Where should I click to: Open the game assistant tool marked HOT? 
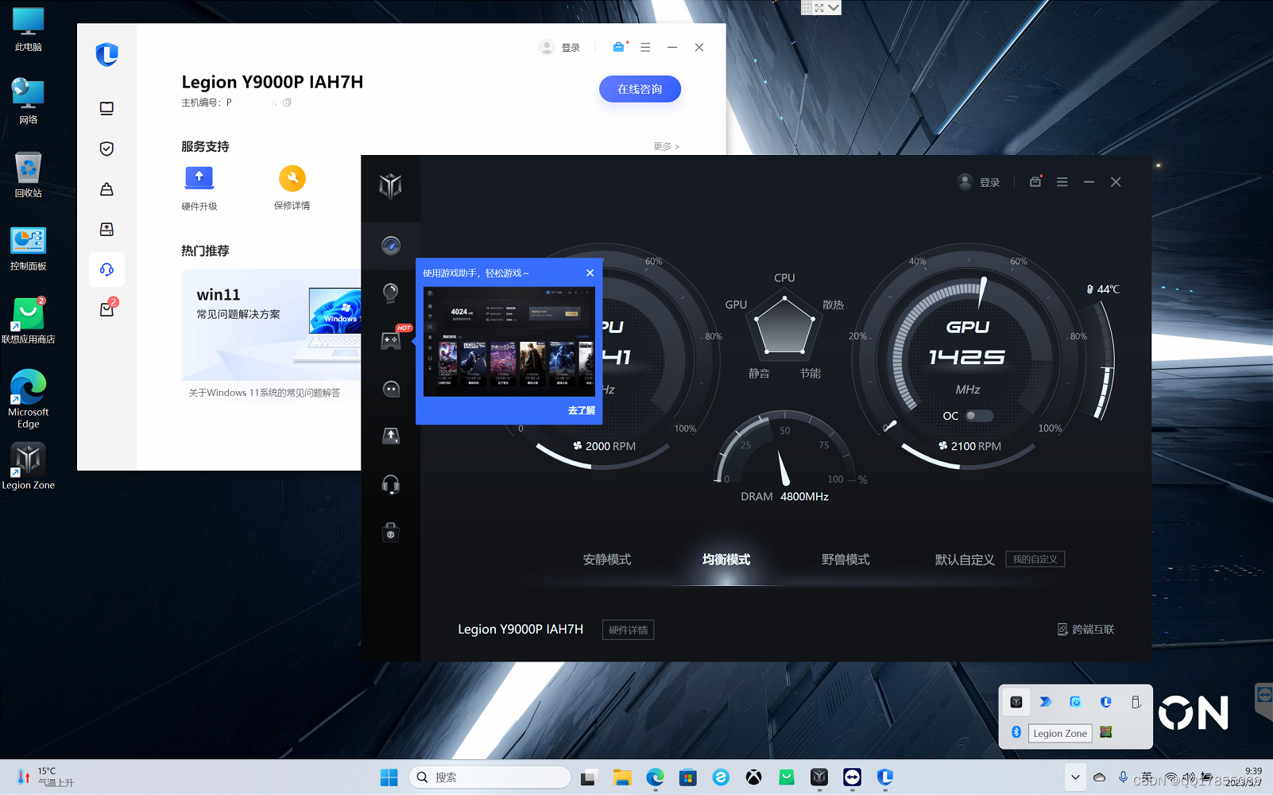(x=390, y=341)
